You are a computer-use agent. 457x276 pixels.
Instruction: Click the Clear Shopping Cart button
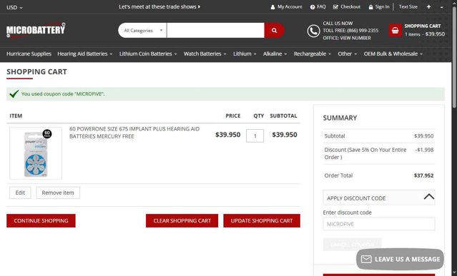point(182,221)
